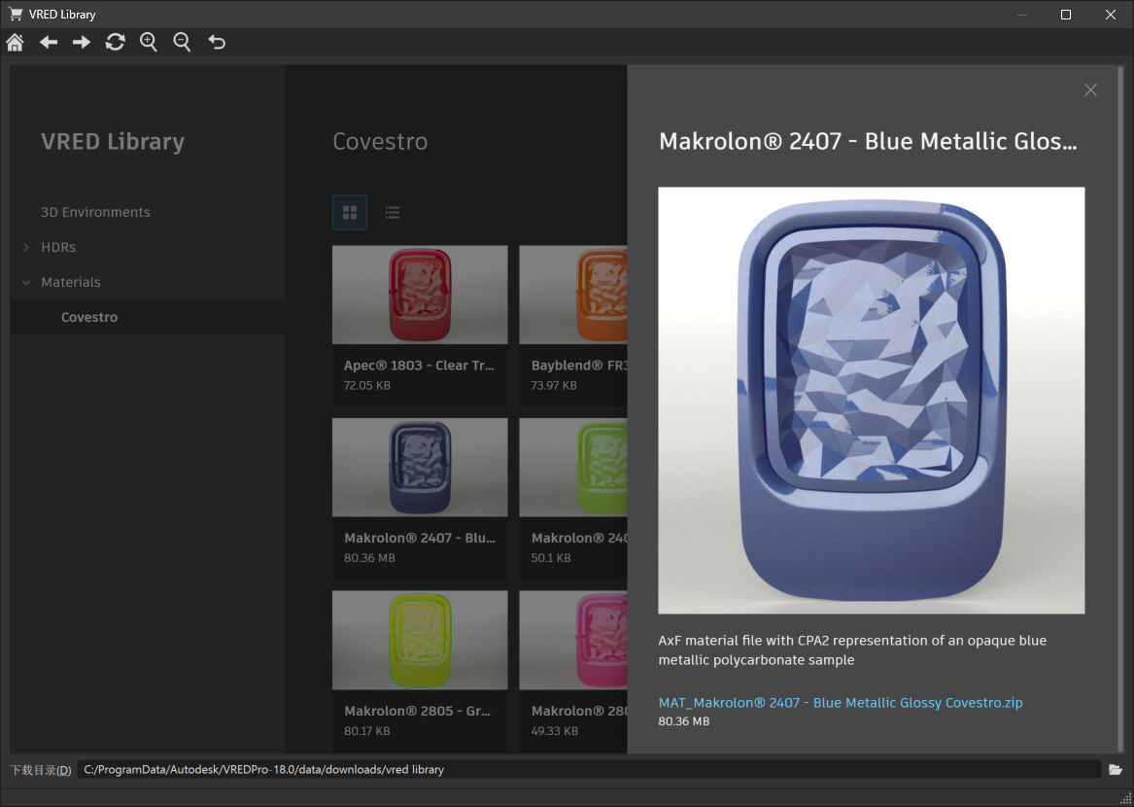The image size is (1134, 807).
Task: Select the Covestro subcategory
Action: coord(89,317)
